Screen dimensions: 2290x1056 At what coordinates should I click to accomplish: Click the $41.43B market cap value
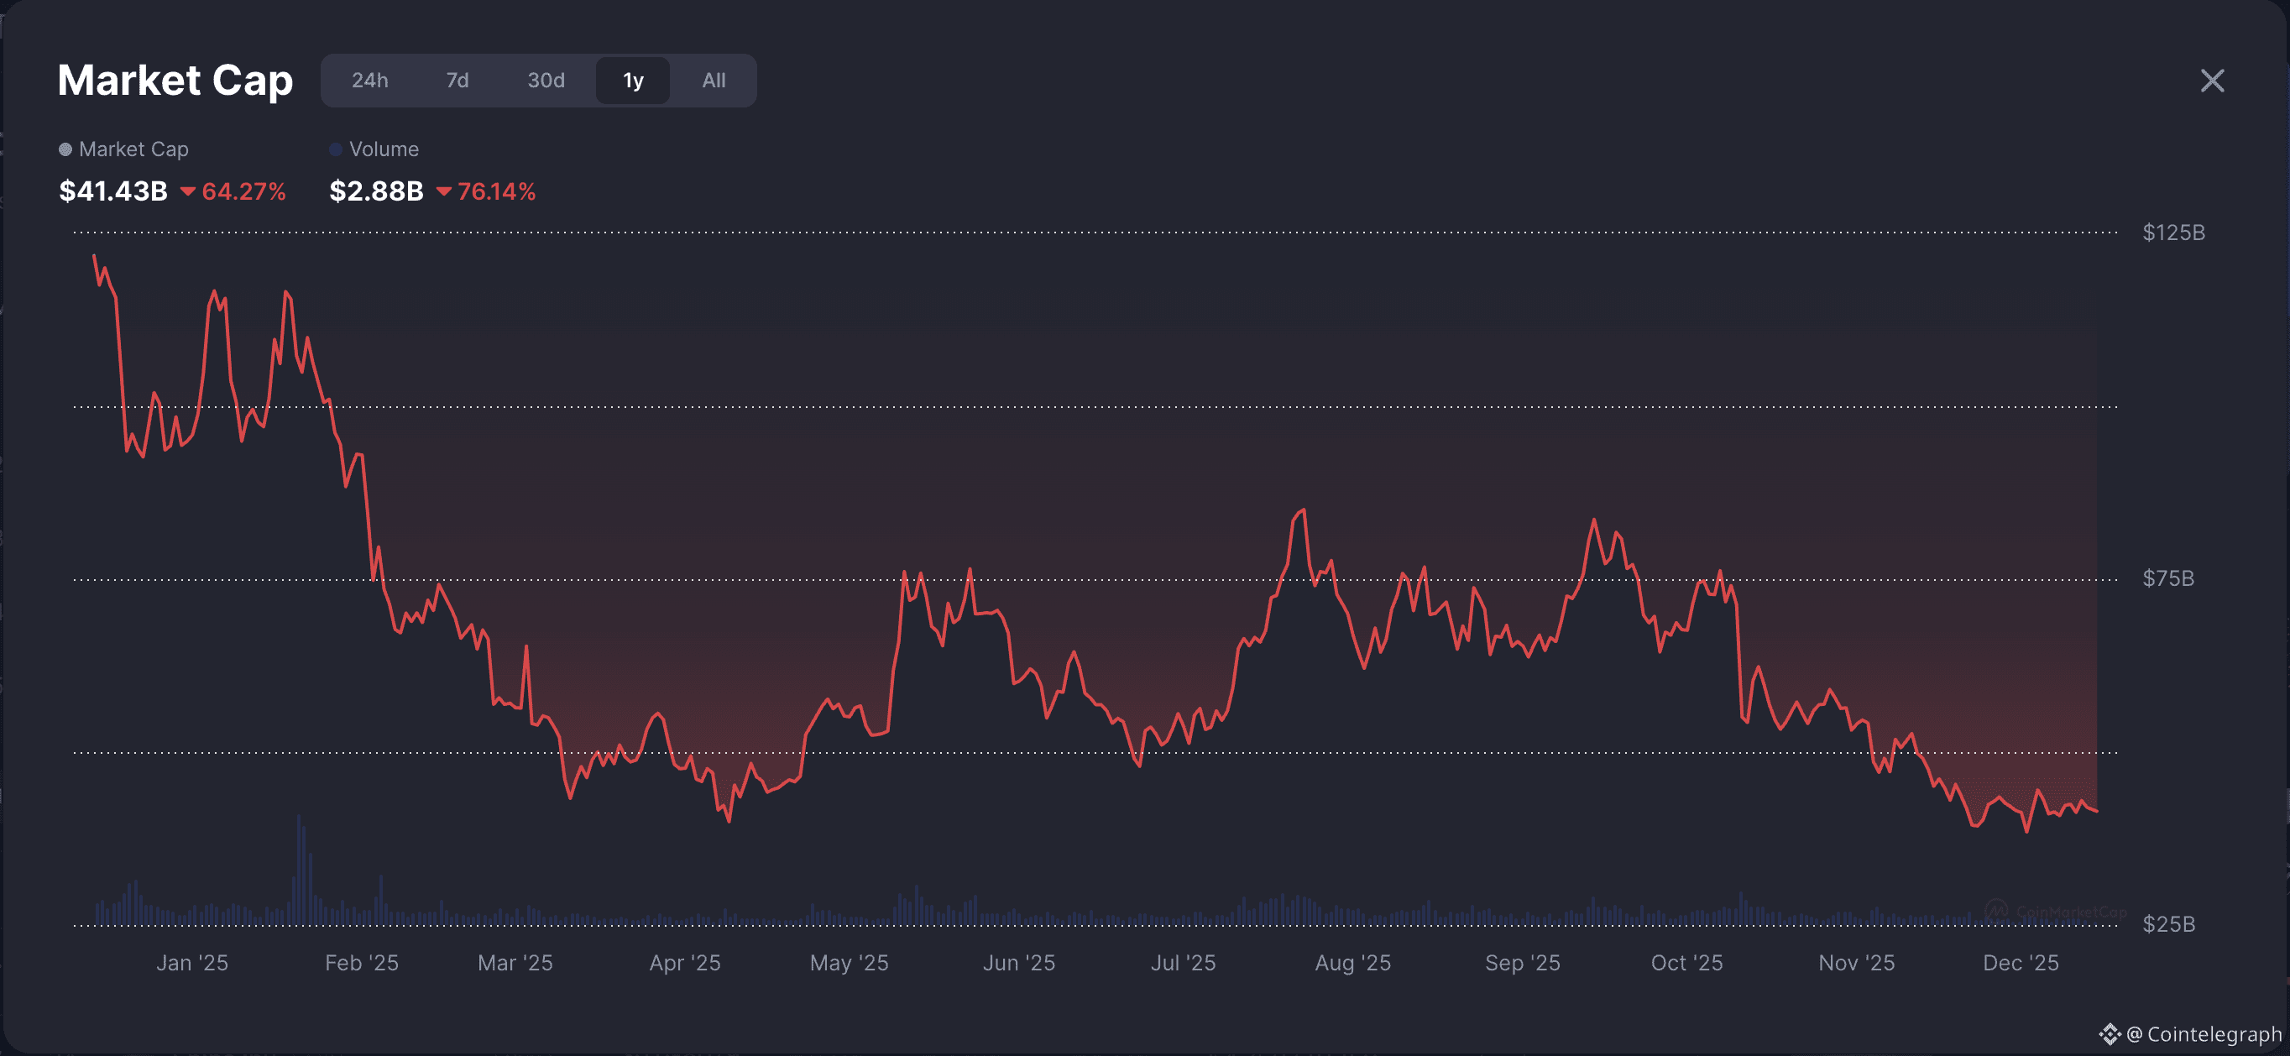(112, 191)
